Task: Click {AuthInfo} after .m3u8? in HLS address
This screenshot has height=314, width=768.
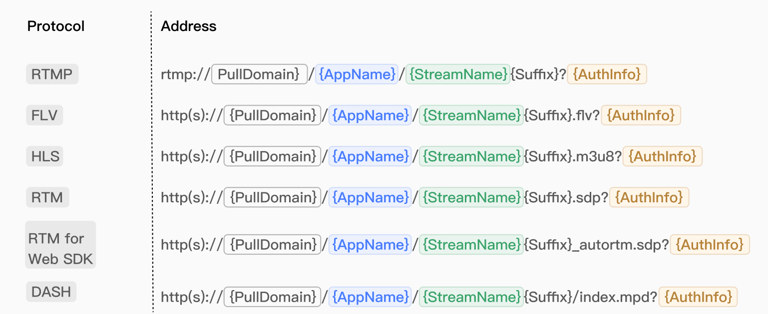Action: pyautogui.click(x=662, y=157)
